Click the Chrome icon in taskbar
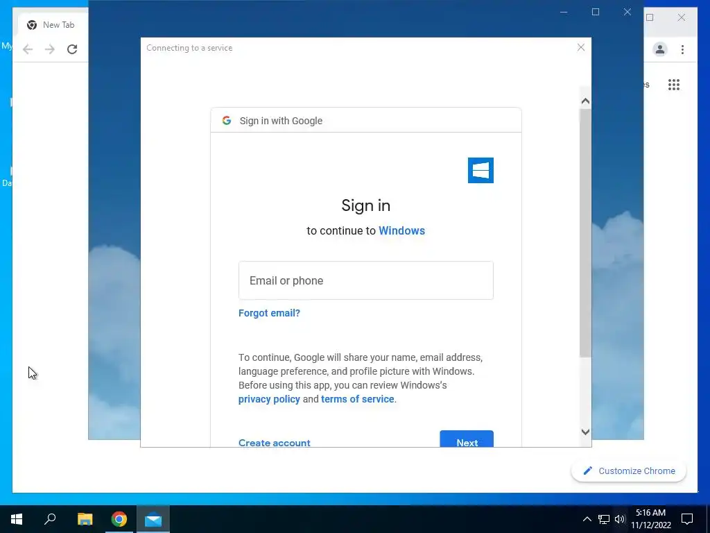The image size is (710, 533). [119, 519]
